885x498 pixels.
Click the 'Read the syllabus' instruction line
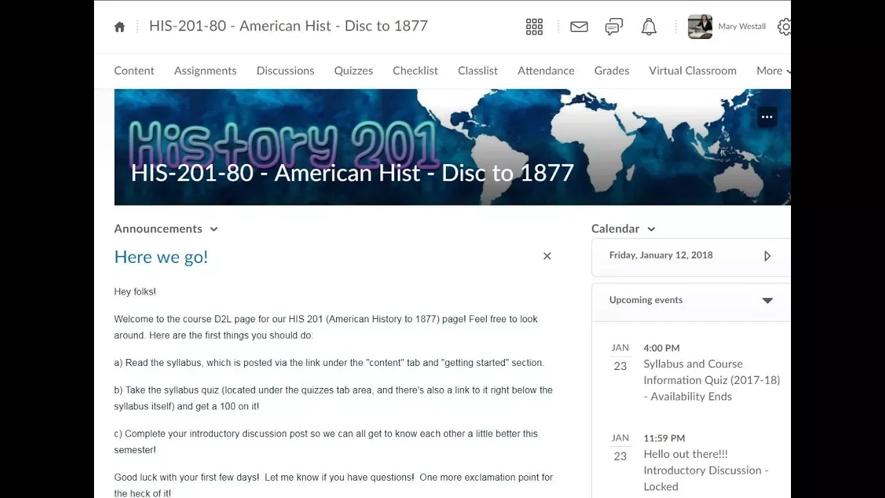329,362
